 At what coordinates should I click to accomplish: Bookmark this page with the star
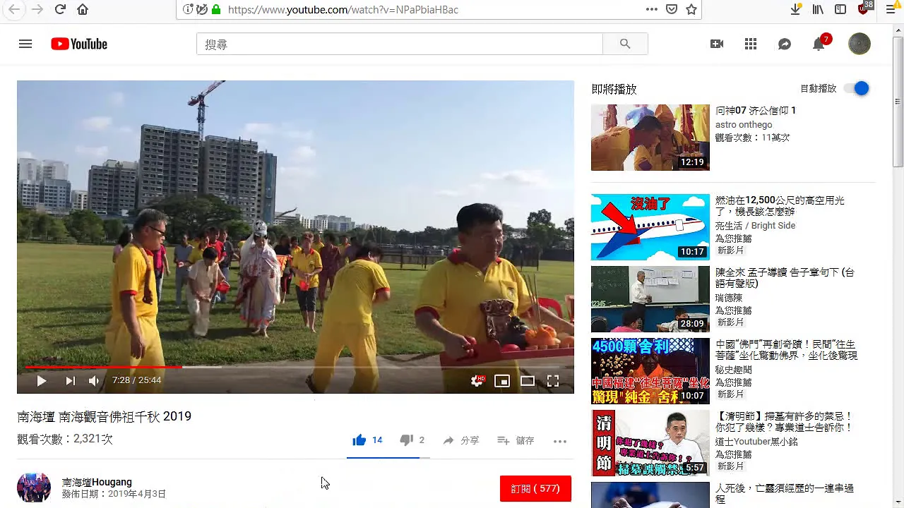click(x=691, y=9)
